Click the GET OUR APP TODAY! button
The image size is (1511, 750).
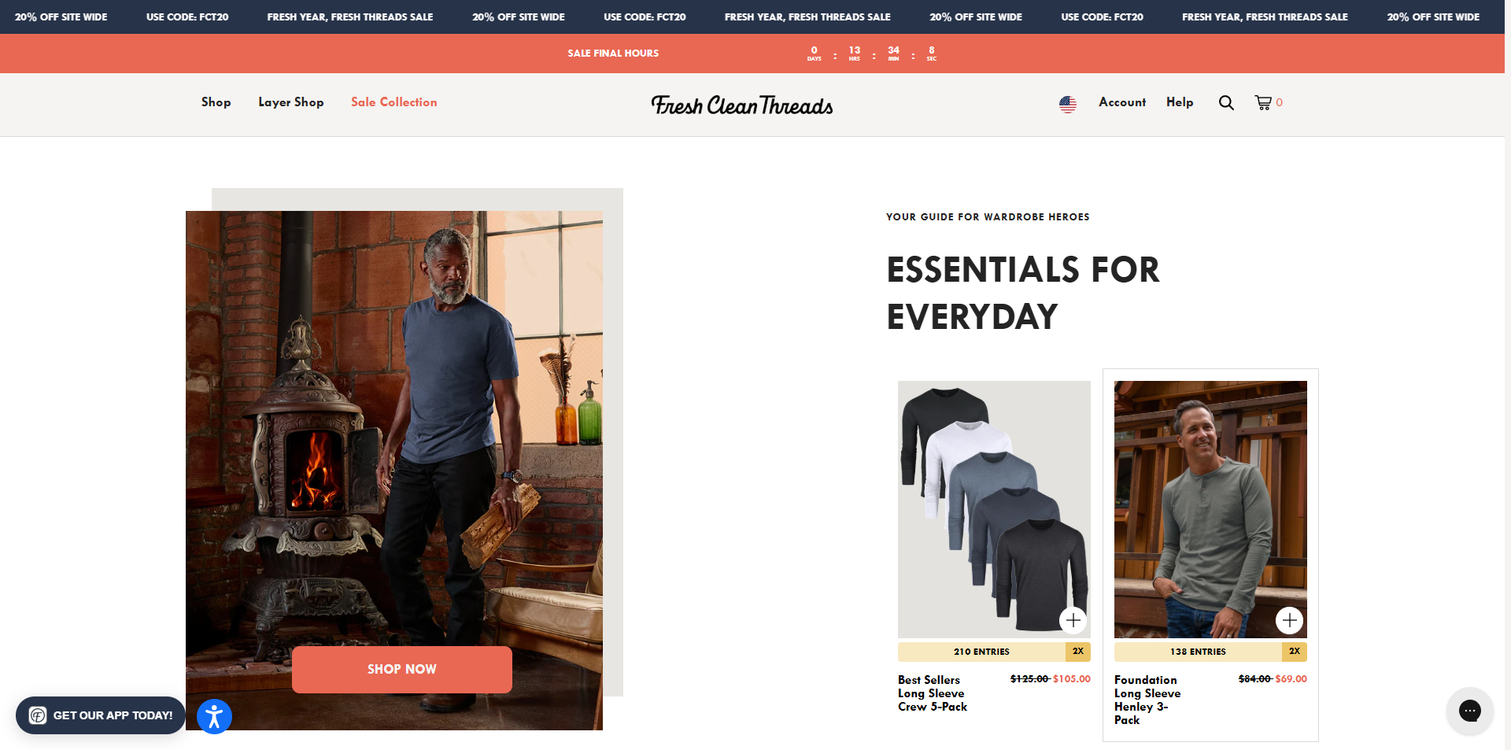tap(112, 715)
